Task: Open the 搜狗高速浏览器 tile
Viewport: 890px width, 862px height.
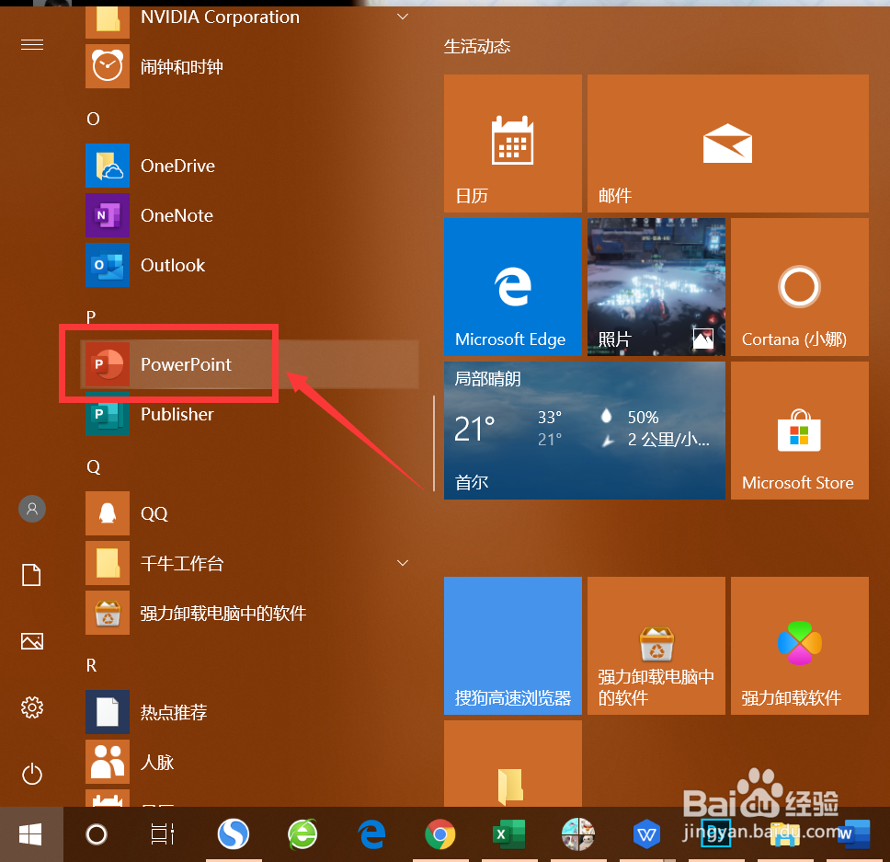Action: [512, 646]
